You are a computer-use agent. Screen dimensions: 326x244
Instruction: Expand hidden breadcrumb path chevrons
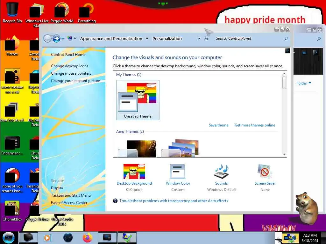(x=75, y=38)
